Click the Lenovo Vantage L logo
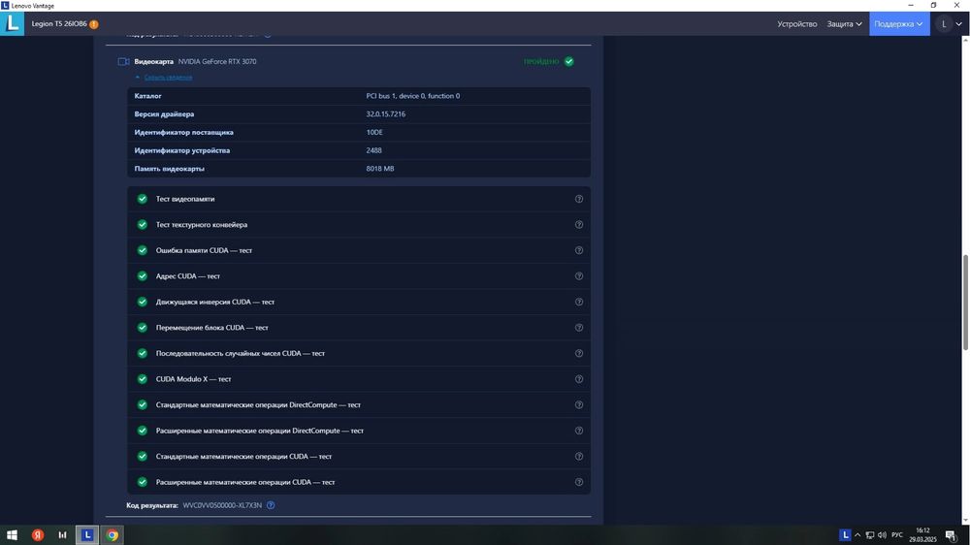This screenshot has width=970, height=545. tap(12, 23)
